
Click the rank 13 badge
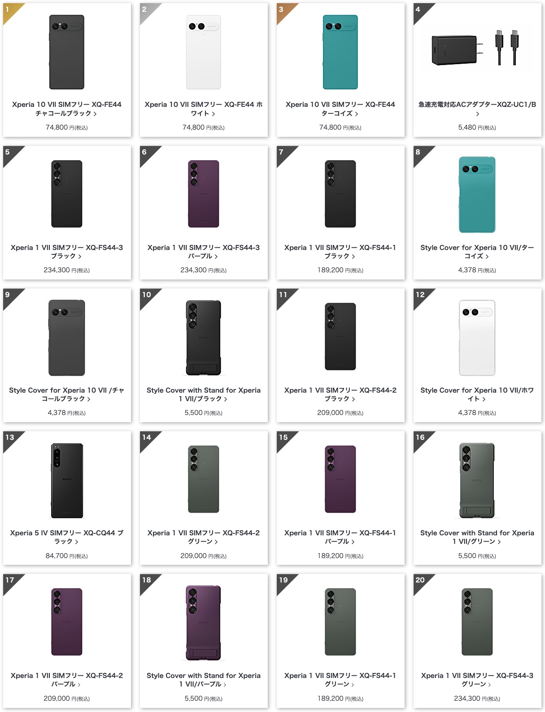[x=10, y=438]
